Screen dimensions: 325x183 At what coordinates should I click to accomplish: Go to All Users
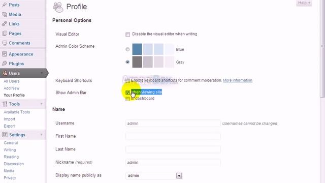[x=12, y=81]
